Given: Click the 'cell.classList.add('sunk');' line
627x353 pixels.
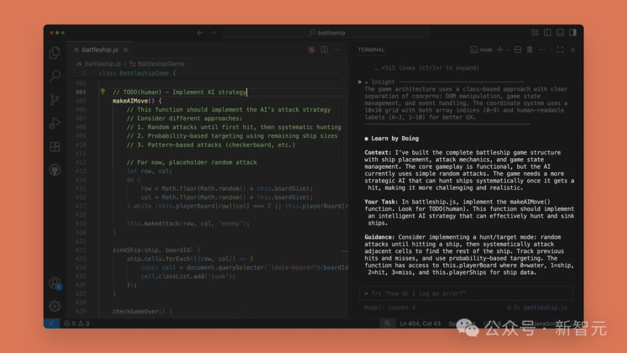Looking at the screenshot, I should pyautogui.click(x=188, y=276).
